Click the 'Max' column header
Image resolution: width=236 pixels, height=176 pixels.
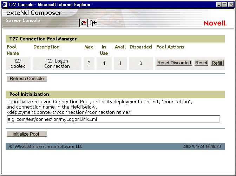click(89, 47)
